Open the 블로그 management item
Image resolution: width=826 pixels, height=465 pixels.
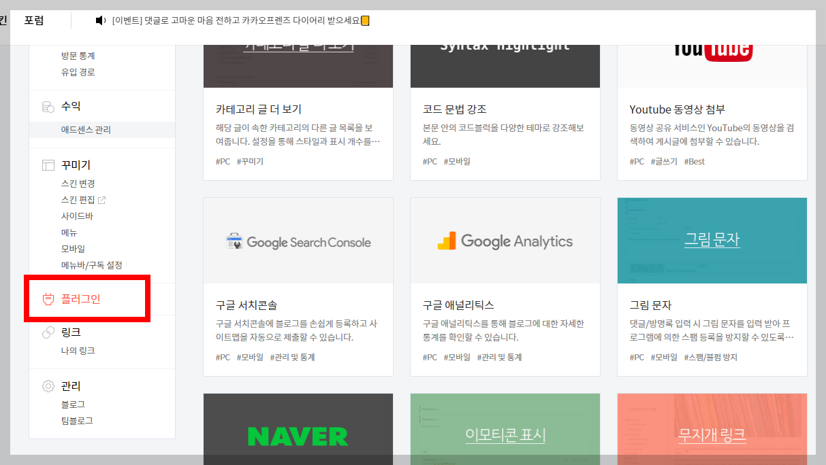pyautogui.click(x=74, y=404)
